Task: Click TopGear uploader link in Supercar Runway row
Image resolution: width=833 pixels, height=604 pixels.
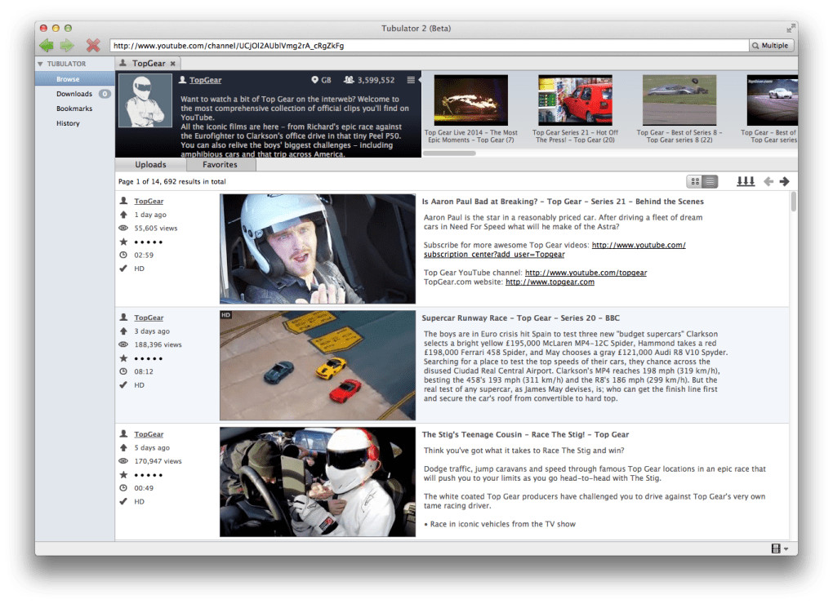Action: coord(149,318)
